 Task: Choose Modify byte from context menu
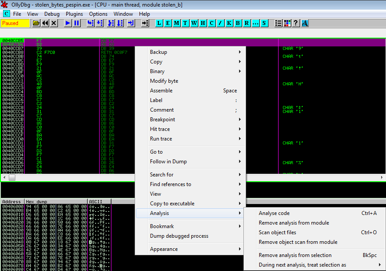pyautogui.click(x=191, y=81)
